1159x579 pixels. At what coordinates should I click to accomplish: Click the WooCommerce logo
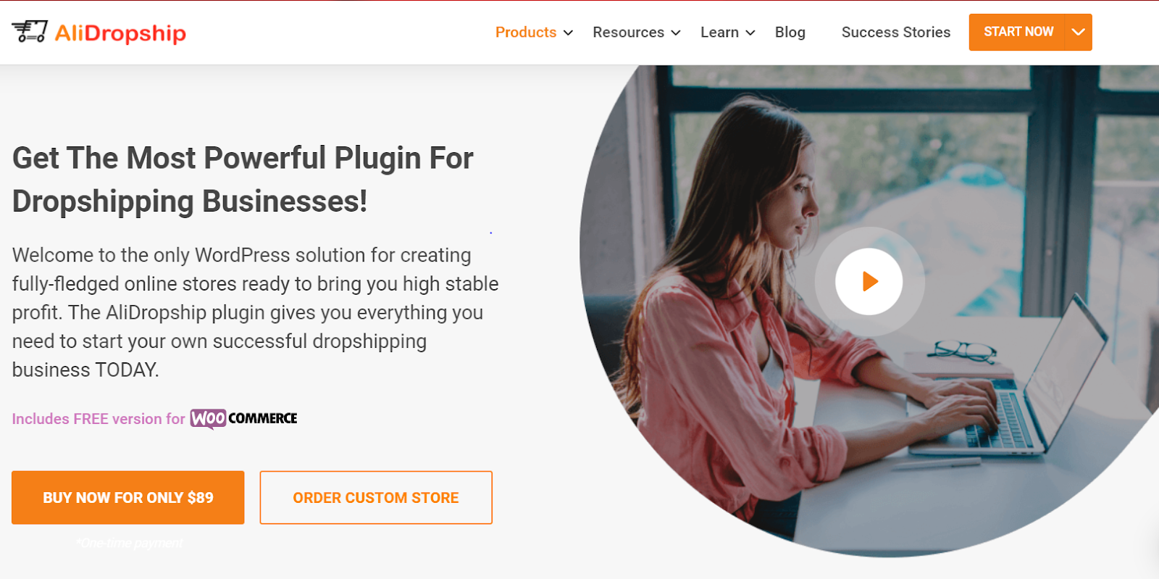(x=244, y=418)
